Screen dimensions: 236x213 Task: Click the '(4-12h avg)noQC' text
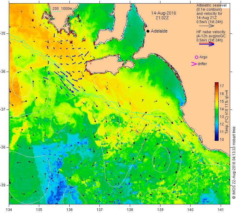211,36
